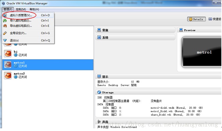
Task: Choose 虚拟介质管理(V)... menu entry
Action: coord(28,15)
